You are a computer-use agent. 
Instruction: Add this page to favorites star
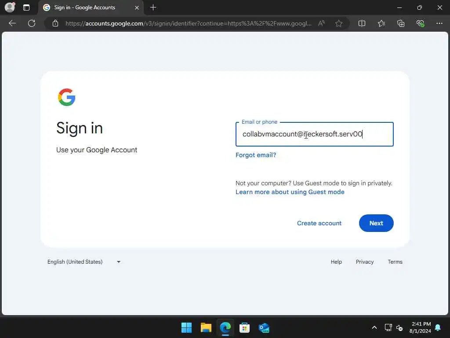pyautogui.click(x=339, y=23)
